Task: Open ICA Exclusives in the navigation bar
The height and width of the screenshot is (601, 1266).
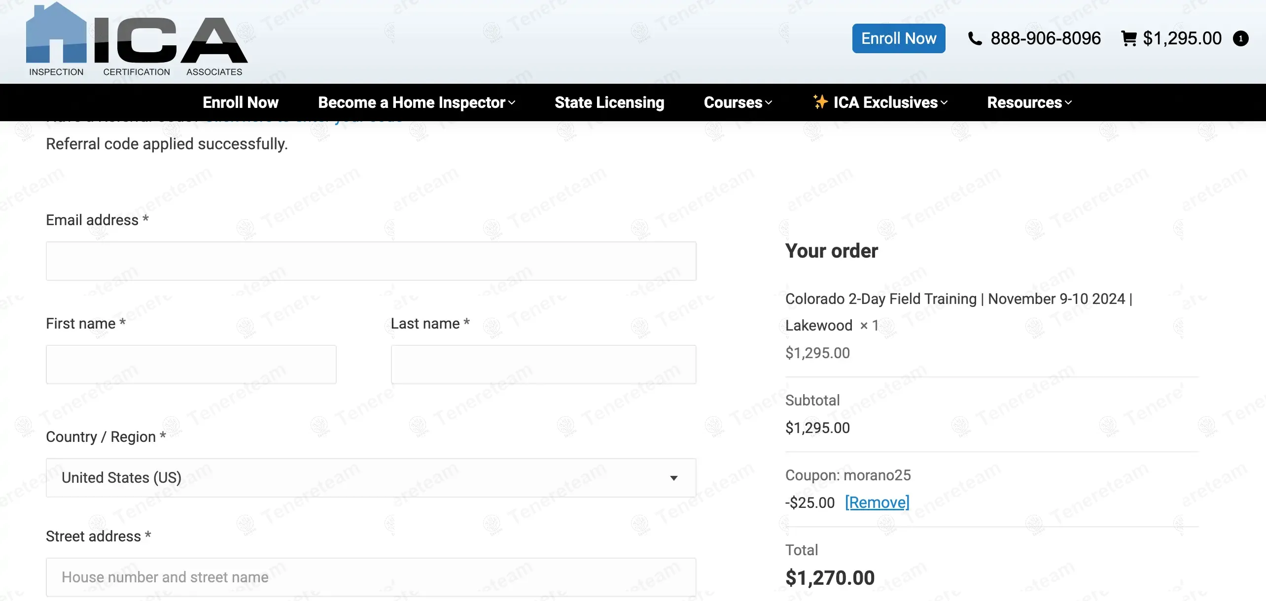Action: [x=885, y=102]
